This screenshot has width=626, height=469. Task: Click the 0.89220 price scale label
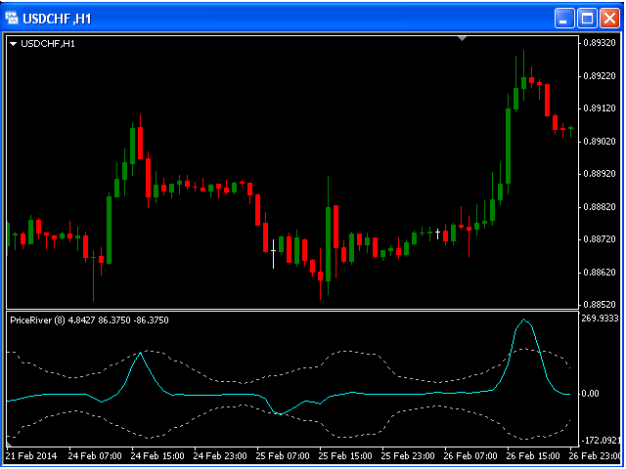point(600,76)
